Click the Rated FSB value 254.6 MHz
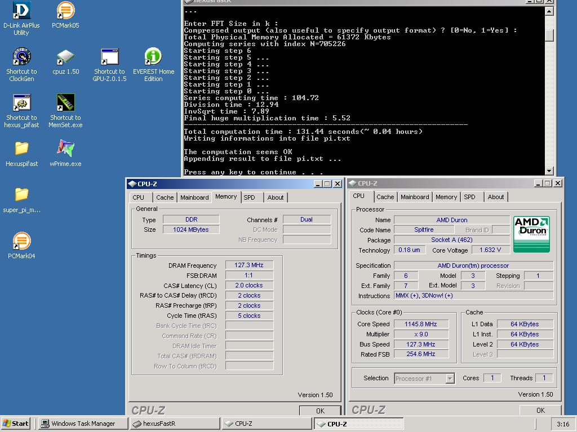This screenshot has height=432, width=577. coord(421,354)
